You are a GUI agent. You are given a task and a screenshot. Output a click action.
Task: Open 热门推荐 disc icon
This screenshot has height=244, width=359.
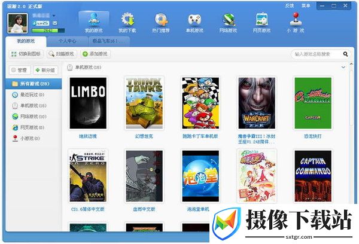161,23
